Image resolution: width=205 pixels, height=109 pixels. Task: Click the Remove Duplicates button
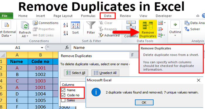(x=148, y=29)
